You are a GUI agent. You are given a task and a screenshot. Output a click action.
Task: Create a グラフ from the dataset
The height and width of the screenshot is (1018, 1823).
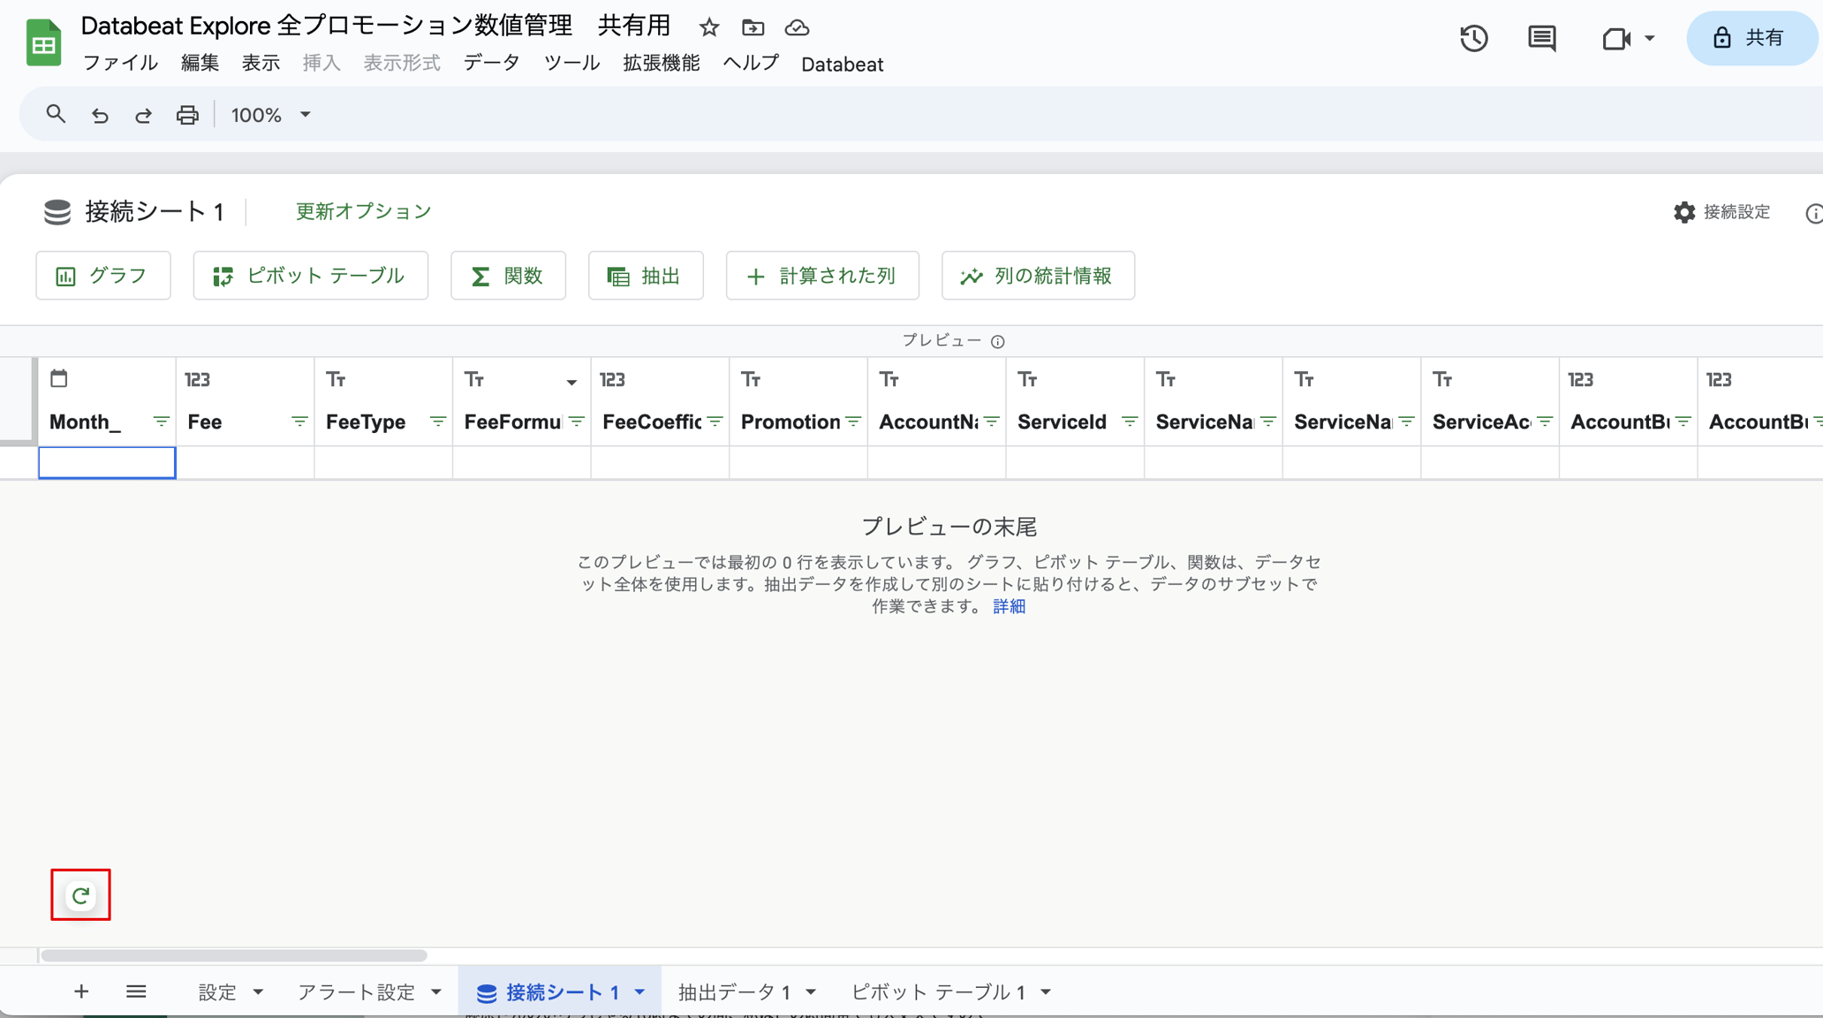(x=102, y=275)
